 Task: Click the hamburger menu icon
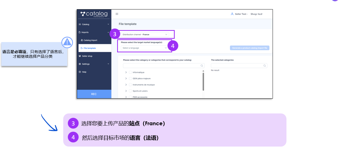pyautogui.click(x=117, y=14)
